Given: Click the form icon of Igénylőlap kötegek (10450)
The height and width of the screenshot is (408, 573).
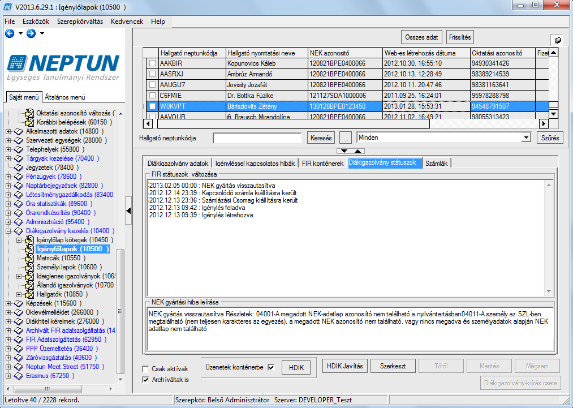Looking at the screenshot, I should coord(29,240).
